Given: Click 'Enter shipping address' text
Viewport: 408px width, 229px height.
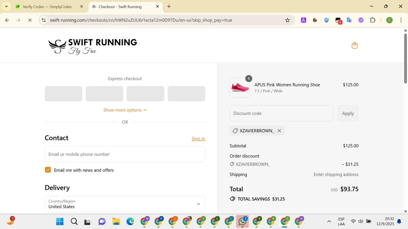Looking at the screenshot, I should pyautogui.click(x=336, y=174).
